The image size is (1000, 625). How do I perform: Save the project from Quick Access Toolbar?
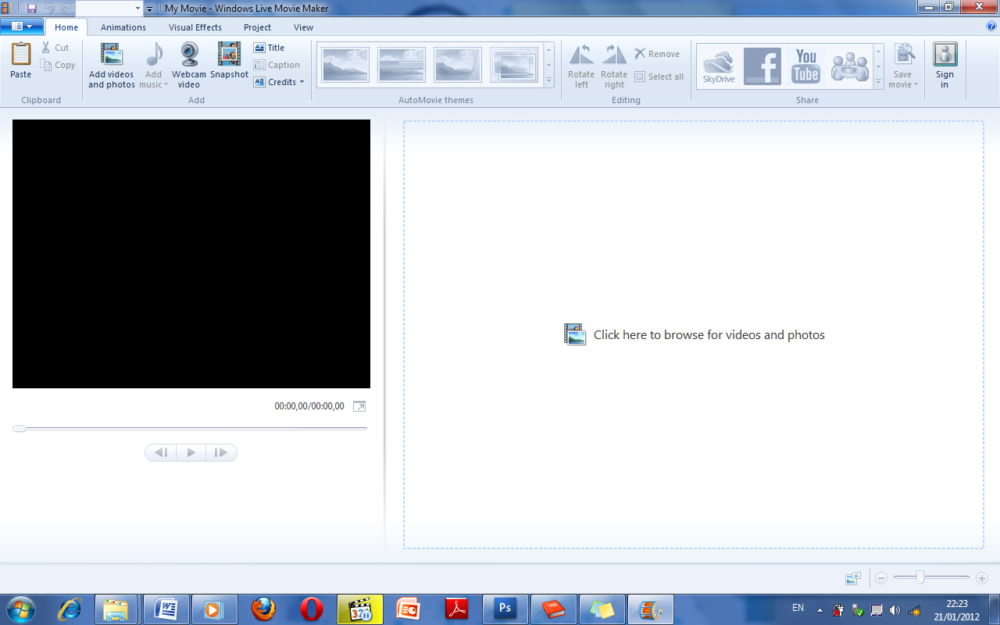pos(32,8)
